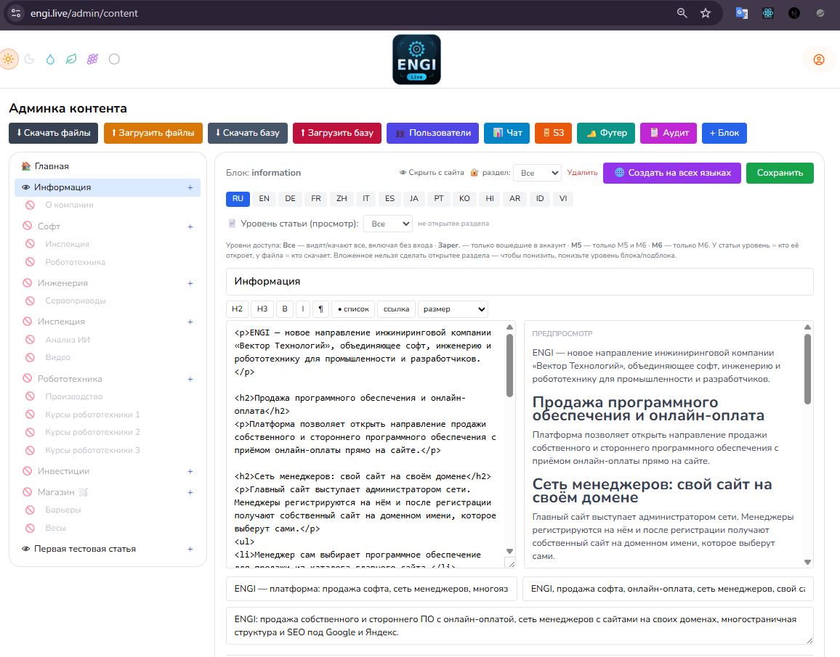This screenshot has height=657, width=840.
Task: Apply bold with the B button
Action: click(285, 309)
